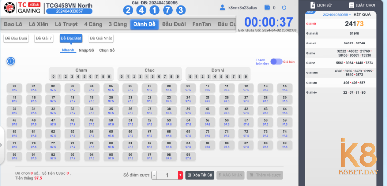Viewport: 387px width, 186px height.
Task: Expand the 202404030055 draw dropdown
Action: pyautogui.click(x=337, y=15)
